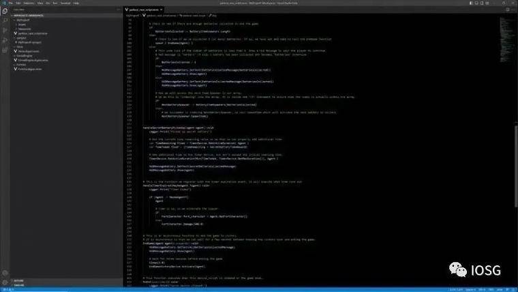Click the Verse icon of Fortnite.digest.verse file
Screen dimensions: 518x292
[x=16, y=69]
